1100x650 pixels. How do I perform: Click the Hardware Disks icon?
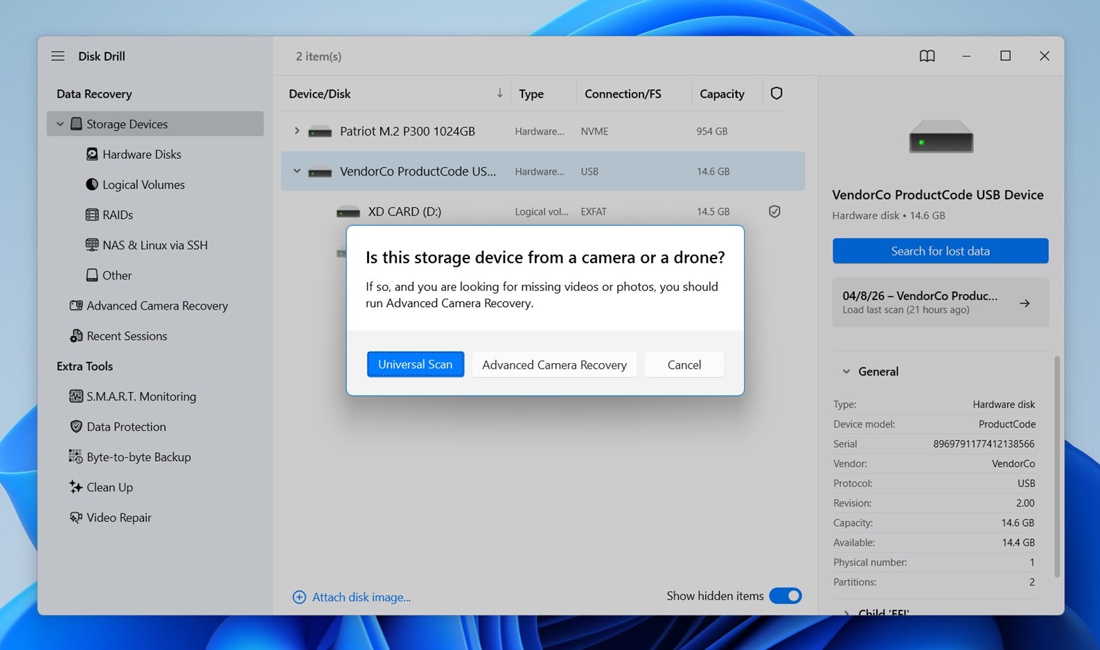(91, 154)
